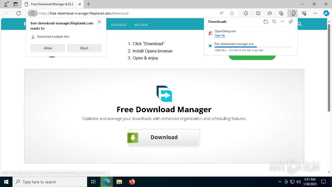This screenshot has width=332, height=187.
Task: Close the permission prompt X
Action: tap(99, 22)
